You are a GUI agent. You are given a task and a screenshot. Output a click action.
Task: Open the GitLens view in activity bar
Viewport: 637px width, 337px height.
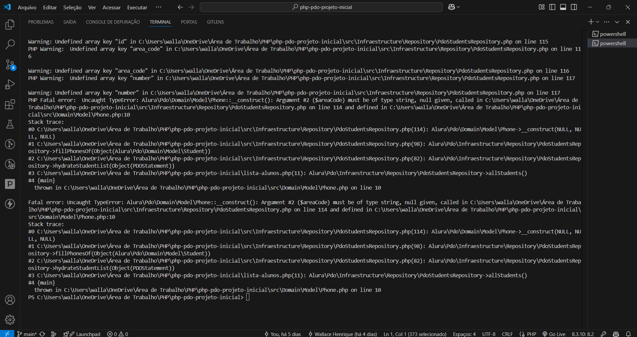pyautogui.click(x=10, y=144)
